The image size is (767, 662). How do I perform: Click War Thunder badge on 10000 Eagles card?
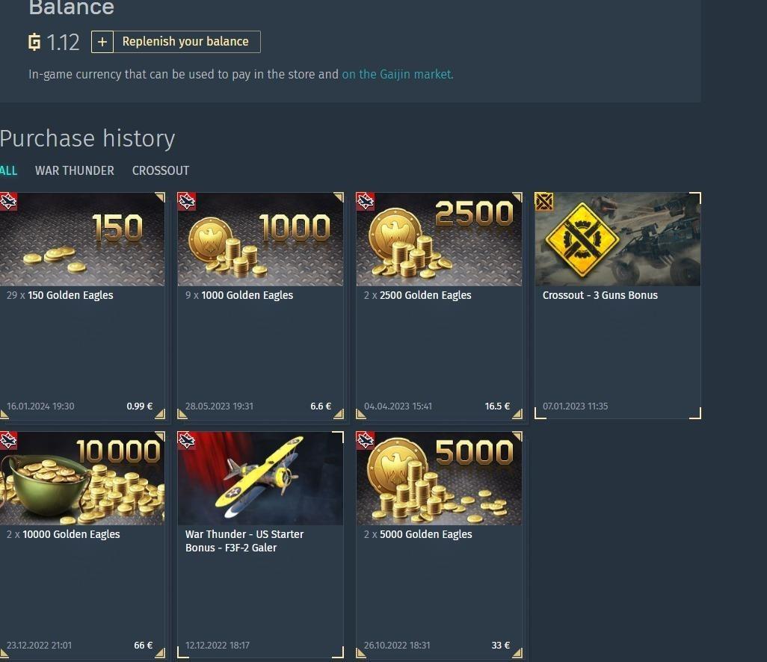pos(8,440)
